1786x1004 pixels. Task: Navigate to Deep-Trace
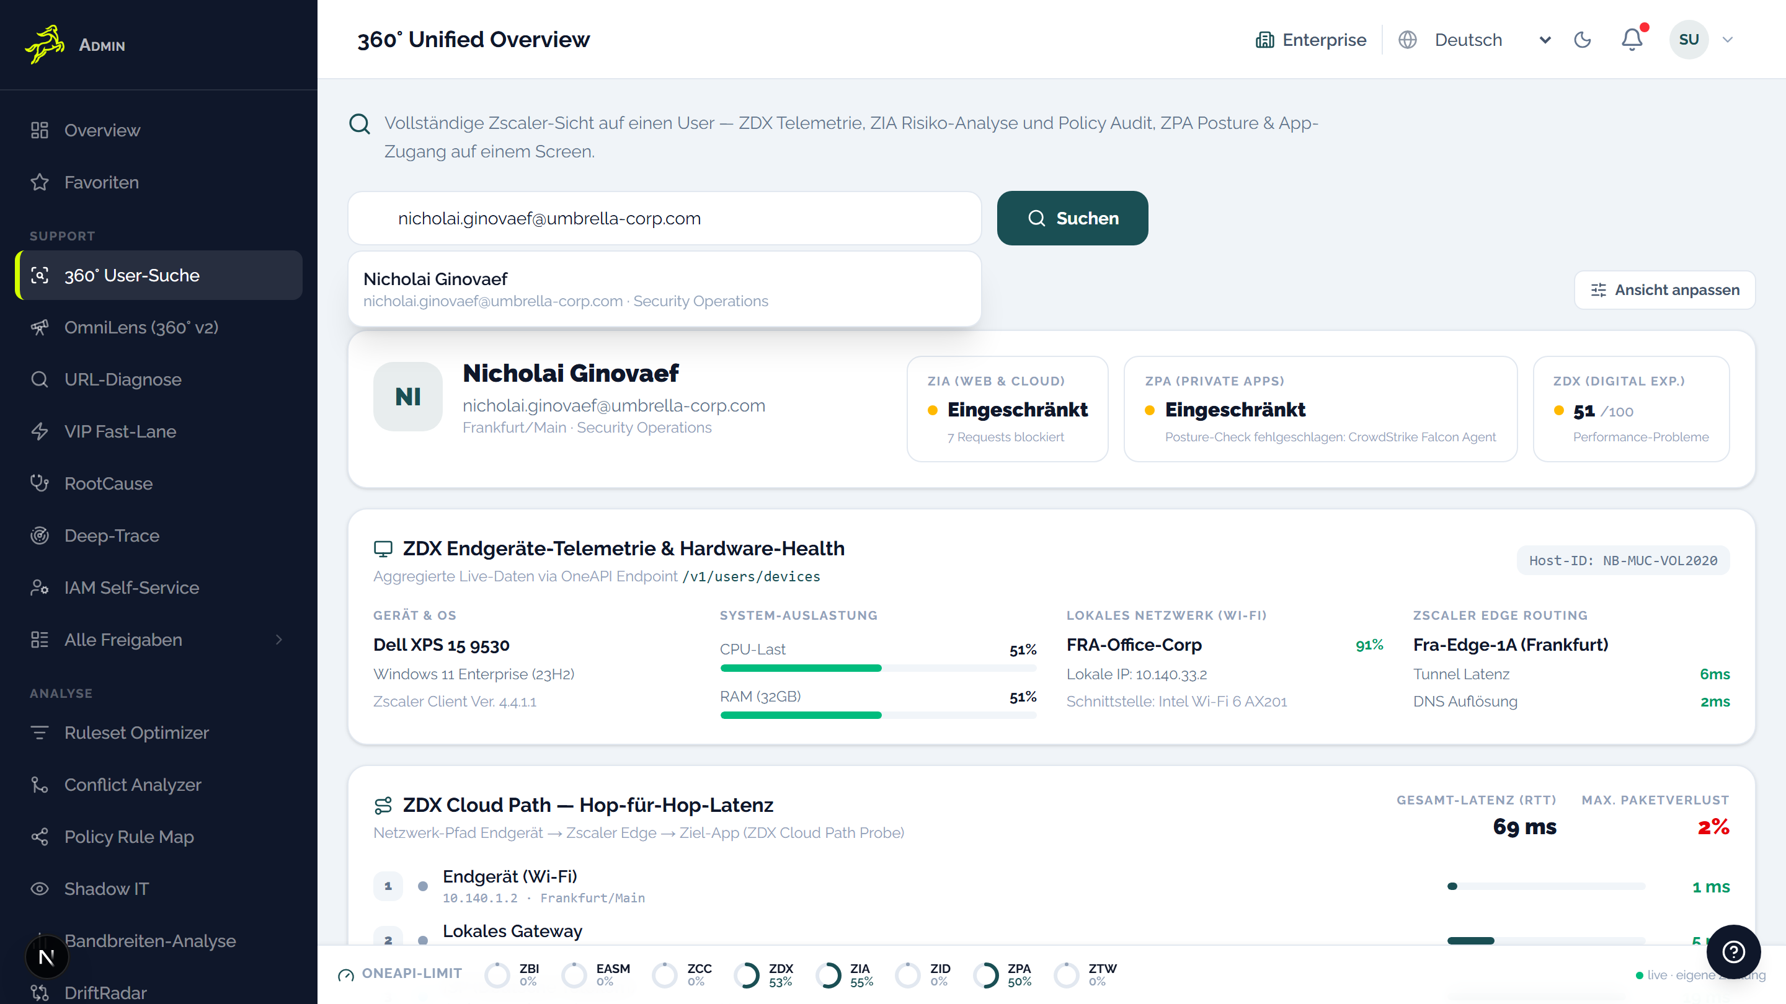(159, 535)
